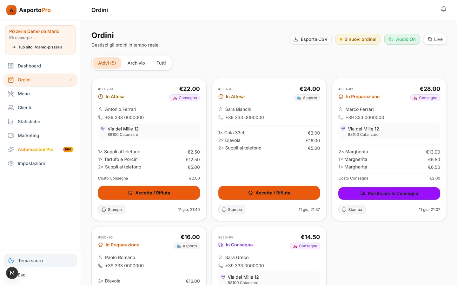Click the AsportoPro logo icon
The width and height of the screenshot is (457, 285).
(11, 10)
